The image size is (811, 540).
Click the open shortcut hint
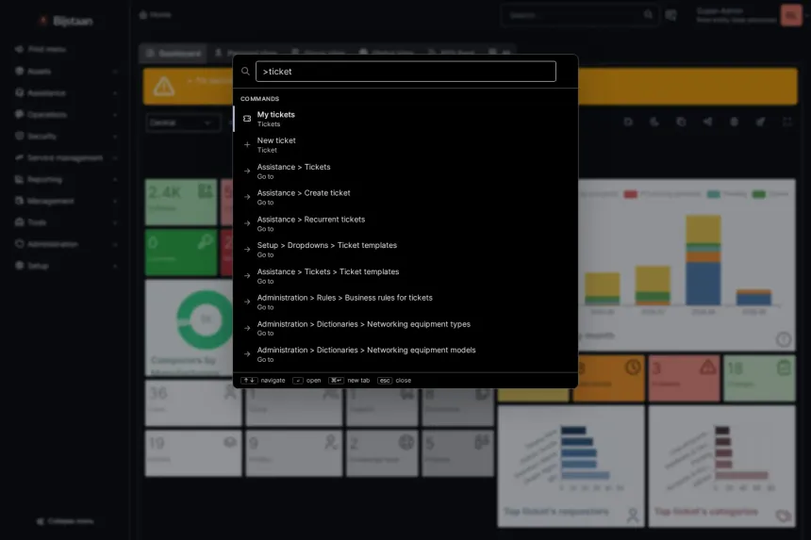306,381
